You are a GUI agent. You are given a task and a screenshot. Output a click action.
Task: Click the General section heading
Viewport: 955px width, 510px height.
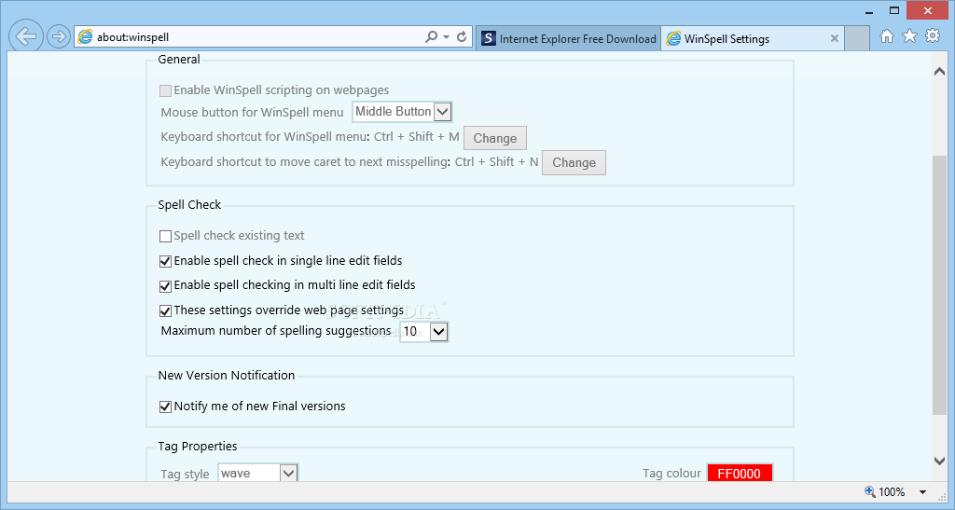point(178,59)
